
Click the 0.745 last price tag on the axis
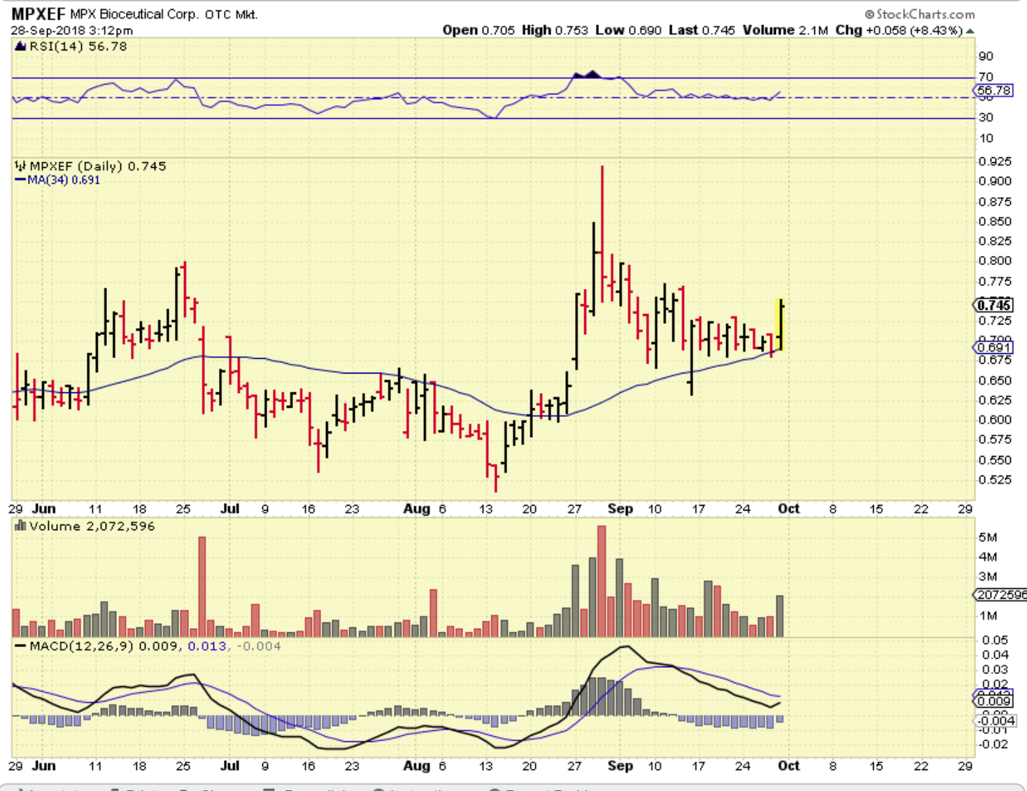pos(993,305)
